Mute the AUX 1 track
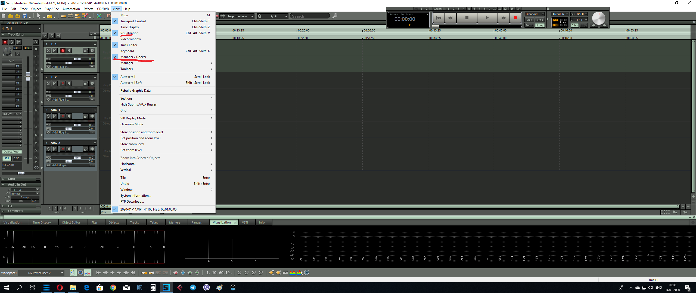 click(x=55, y=116)
